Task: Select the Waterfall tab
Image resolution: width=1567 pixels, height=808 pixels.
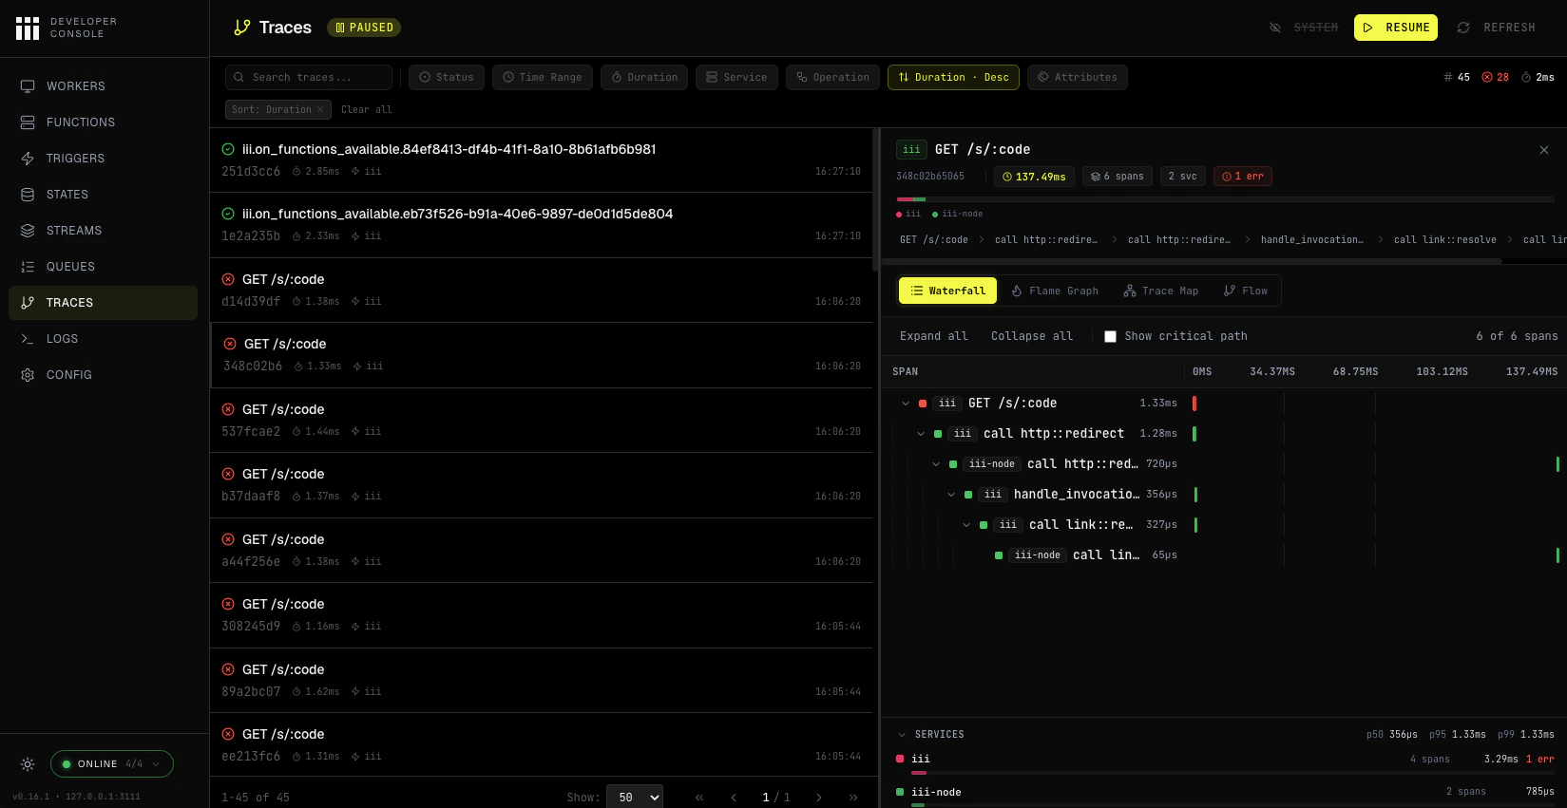Action: click(x=947, y=291)
